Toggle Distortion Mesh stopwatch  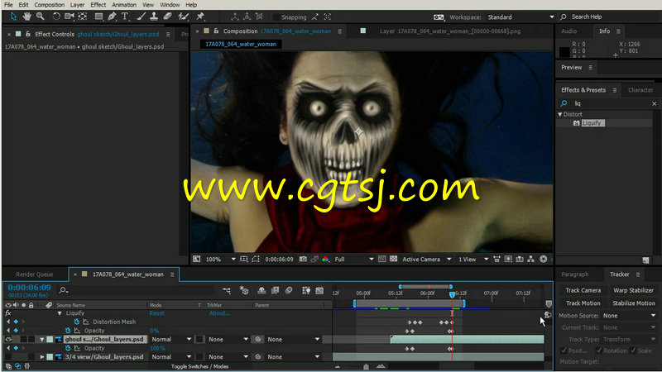pos(77,322)
